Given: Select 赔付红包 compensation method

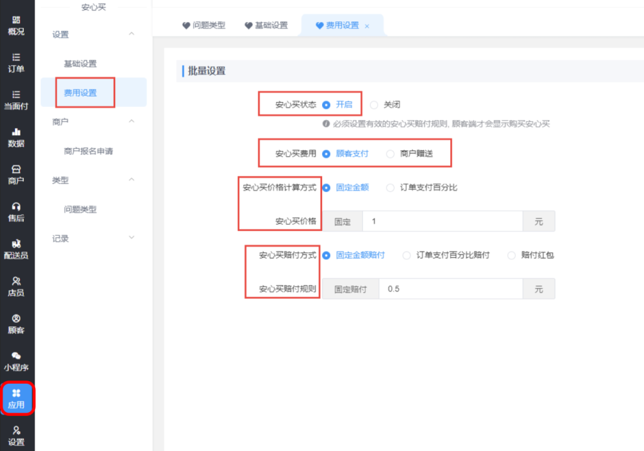Looking at the screenshot, I should click(511, 255).
